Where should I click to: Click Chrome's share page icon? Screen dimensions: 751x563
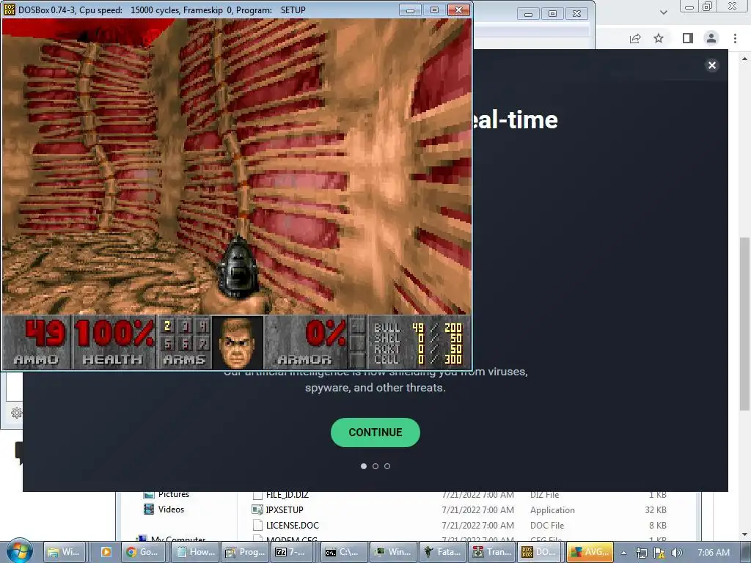(635, 38)
